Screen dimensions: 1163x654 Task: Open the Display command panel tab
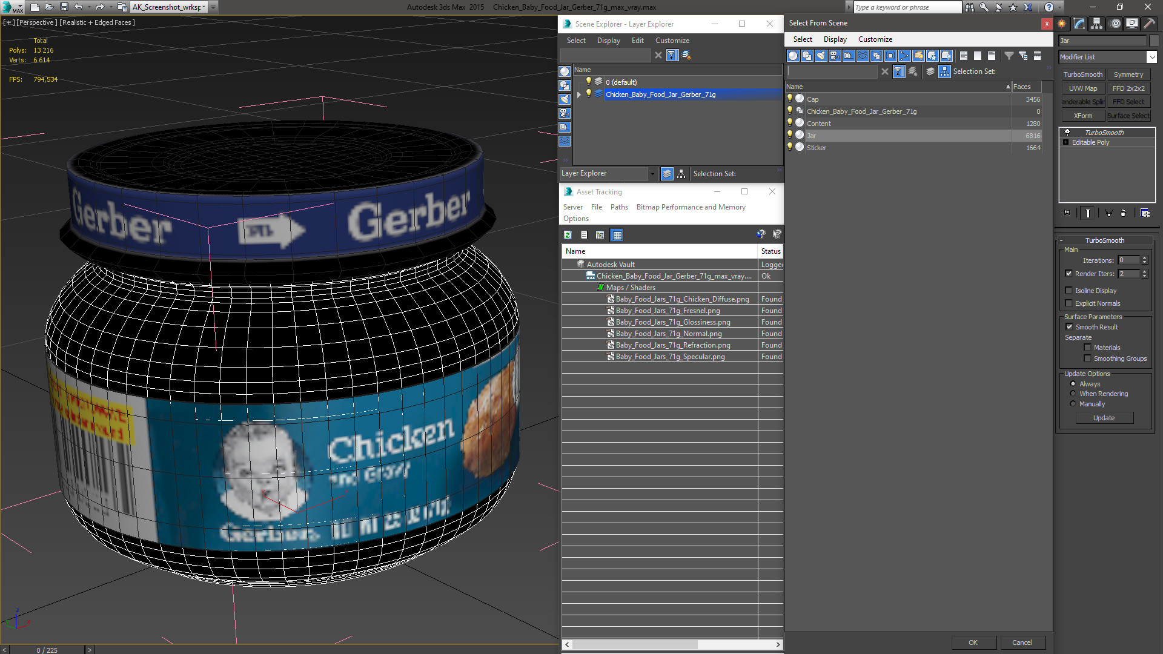[x=1132, y=24]
